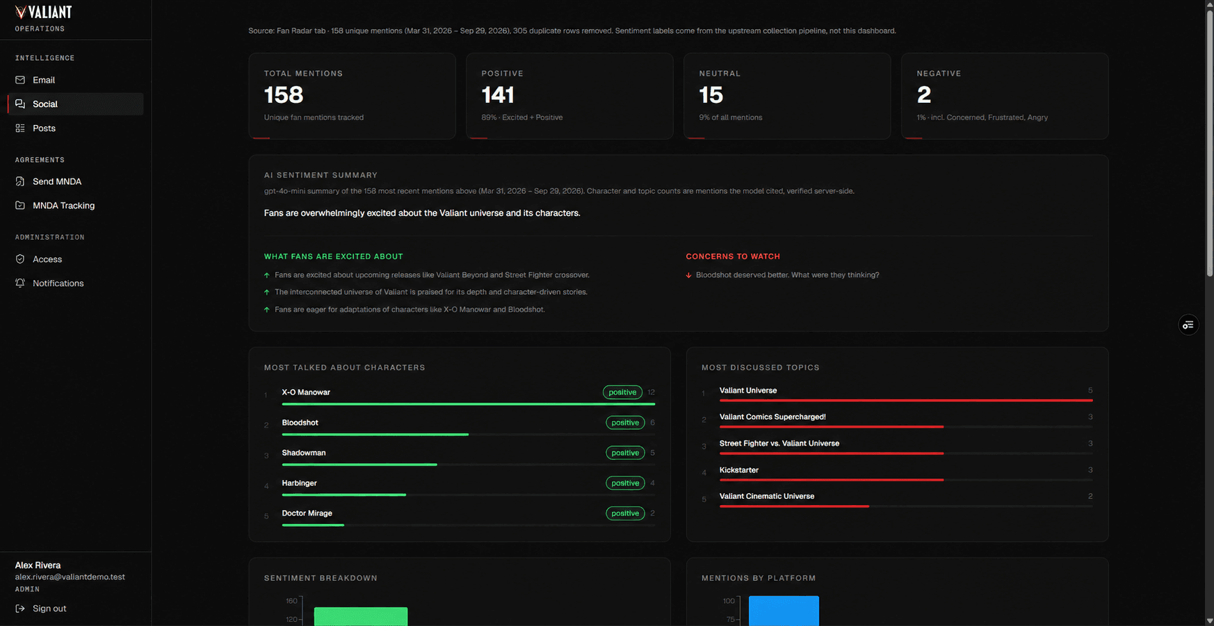The image size is (1214, 626).
Task: Click 'What Fans Are Excited About' heading
Action: [334, 256]
